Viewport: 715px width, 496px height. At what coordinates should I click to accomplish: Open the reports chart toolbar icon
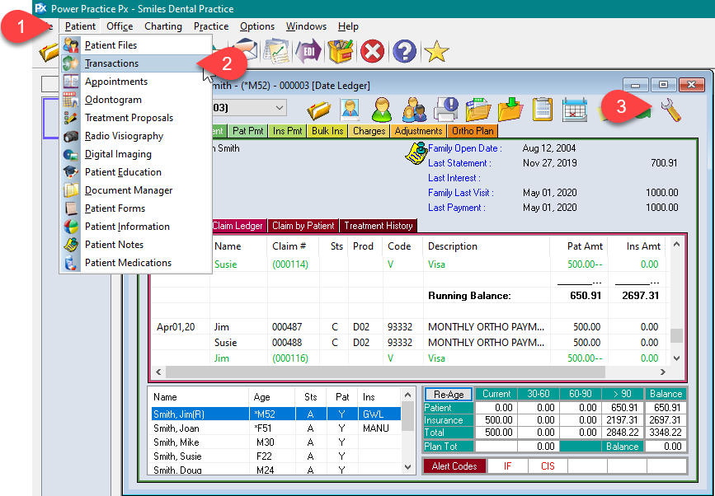[x=276, y=50]
